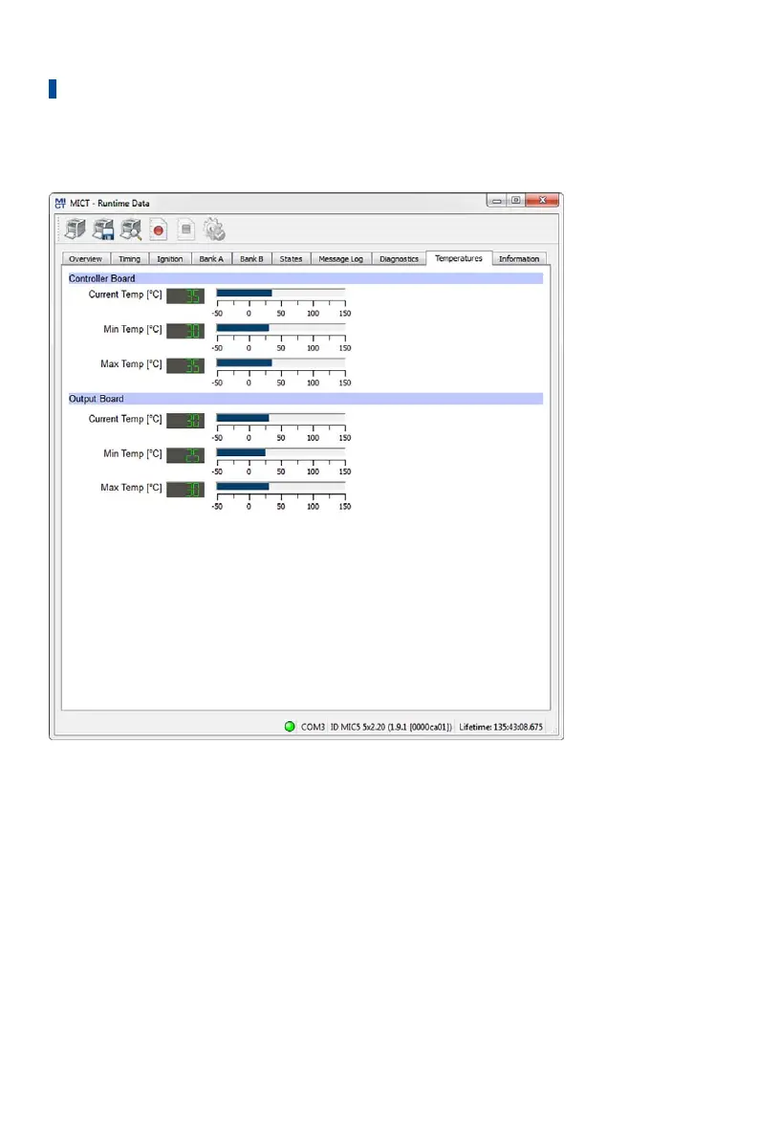Click Controller Board Max Temp digital readout
This screenshot has width=759, height=1138.
185,365
